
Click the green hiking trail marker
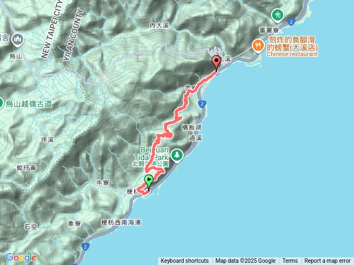pos(278,15)
